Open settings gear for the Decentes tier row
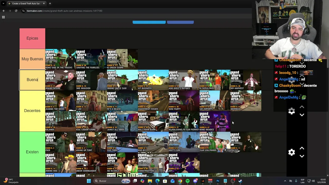Image resolution: width=329 pixels, height=185 pixels. pyautogui.click(x=291, y=111)
